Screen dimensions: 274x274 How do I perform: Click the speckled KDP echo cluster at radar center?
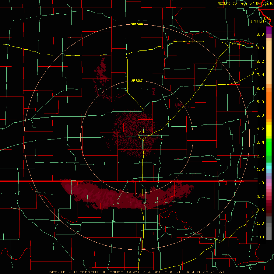coord(136,135)
